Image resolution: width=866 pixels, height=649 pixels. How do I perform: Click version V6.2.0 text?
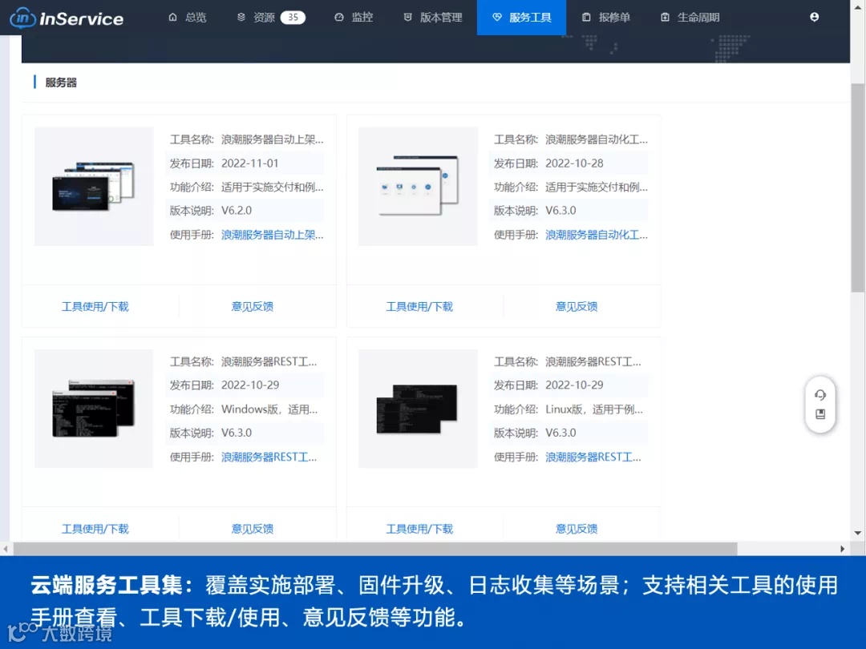pyautogui.click(x=237, y=210)
